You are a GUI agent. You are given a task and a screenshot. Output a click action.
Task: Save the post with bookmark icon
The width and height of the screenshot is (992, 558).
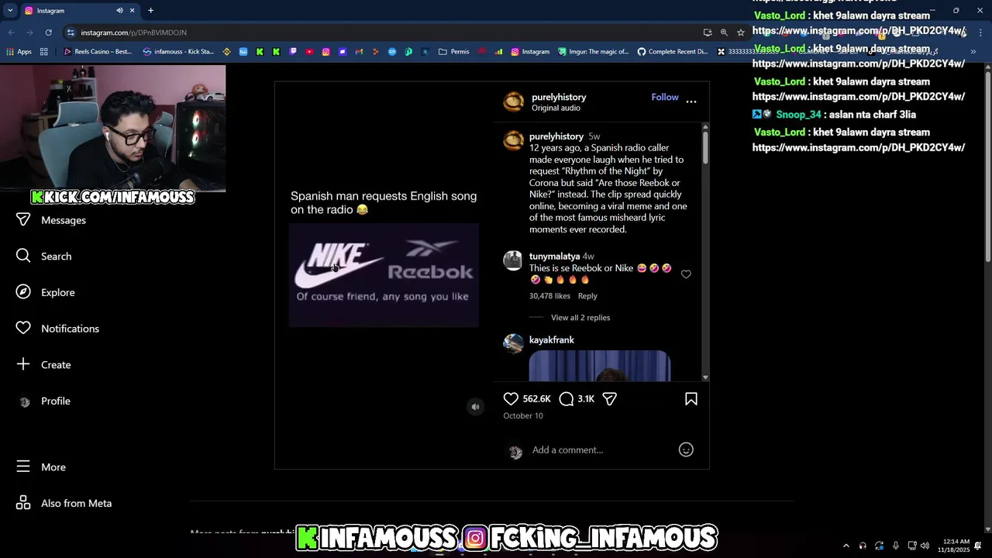(691, 398)
